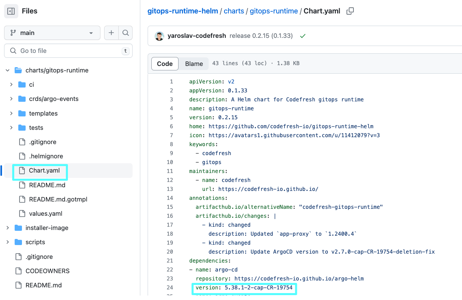The height and width of the screenshot is (300, 462).
Task: Click the search files magnifier icon
Action: [126, 33]
